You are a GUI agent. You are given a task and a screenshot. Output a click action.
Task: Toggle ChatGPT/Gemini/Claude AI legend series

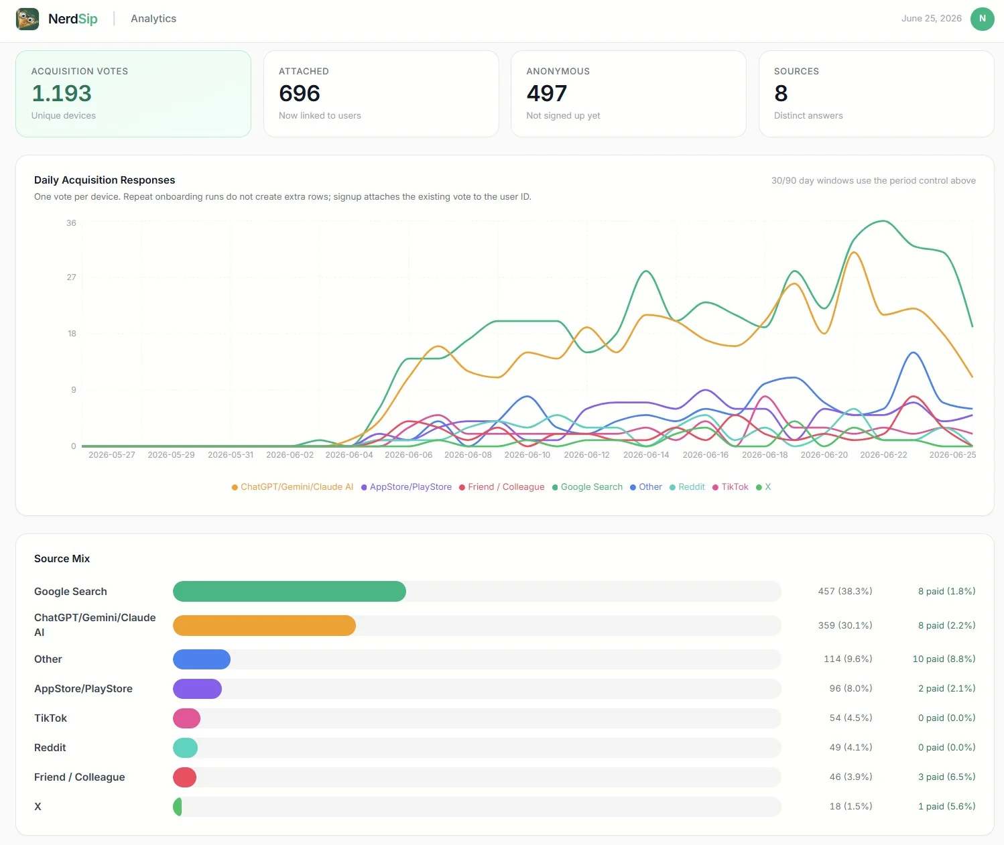tap(292, 487)
